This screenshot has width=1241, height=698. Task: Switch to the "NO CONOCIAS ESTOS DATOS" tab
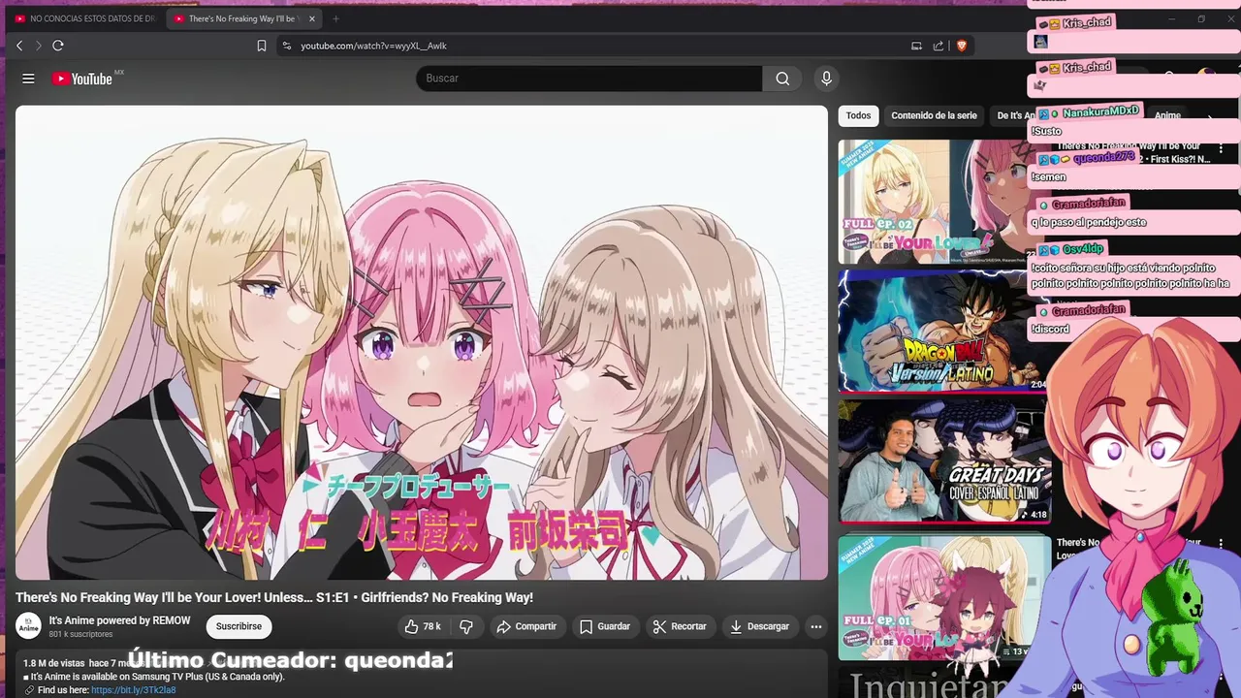85,18
